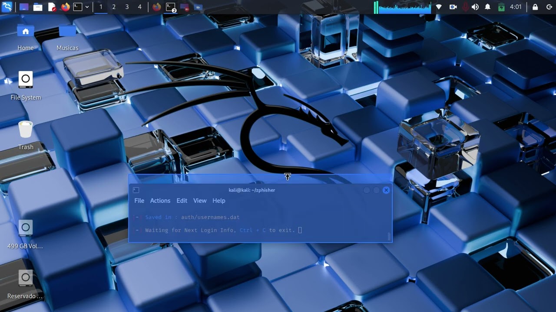Image resolution: width=556 pixels, height=312 pixels.
Task: Switch to workspace 2
Action: 114,7
